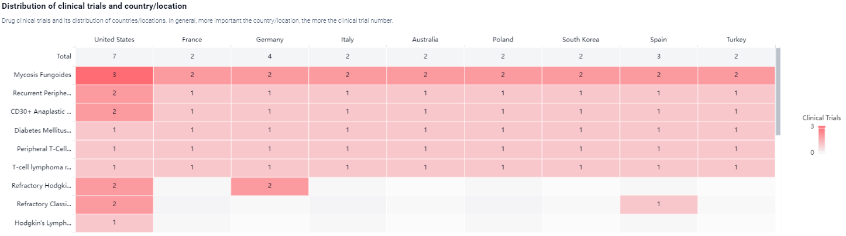The width and height of the screenshot is (846, 236).
Task: Click the Peripheral T-Cell row label
Action: tap(44, 149)
